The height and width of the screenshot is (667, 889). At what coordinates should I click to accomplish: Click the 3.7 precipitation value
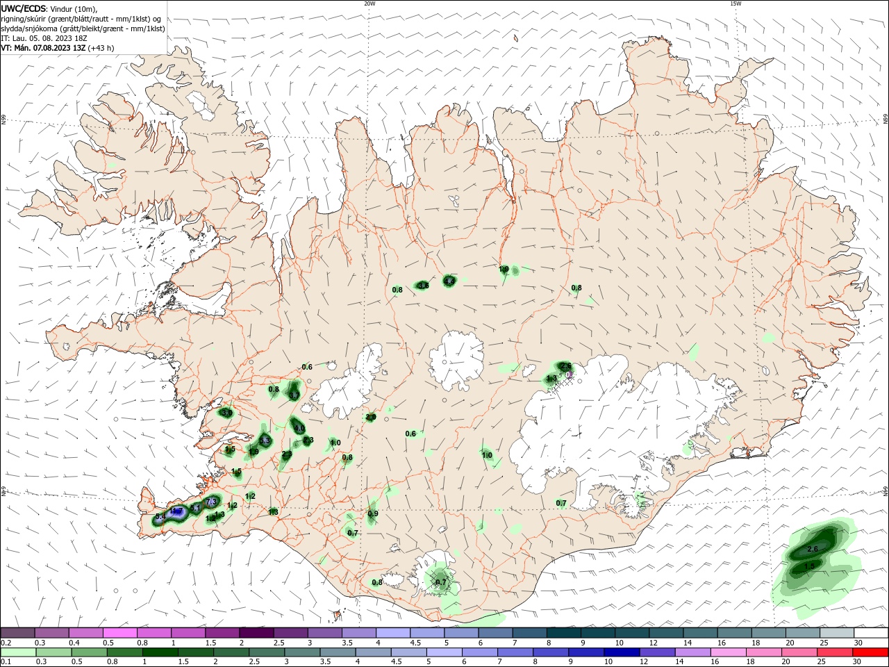(x=294, y=395)
